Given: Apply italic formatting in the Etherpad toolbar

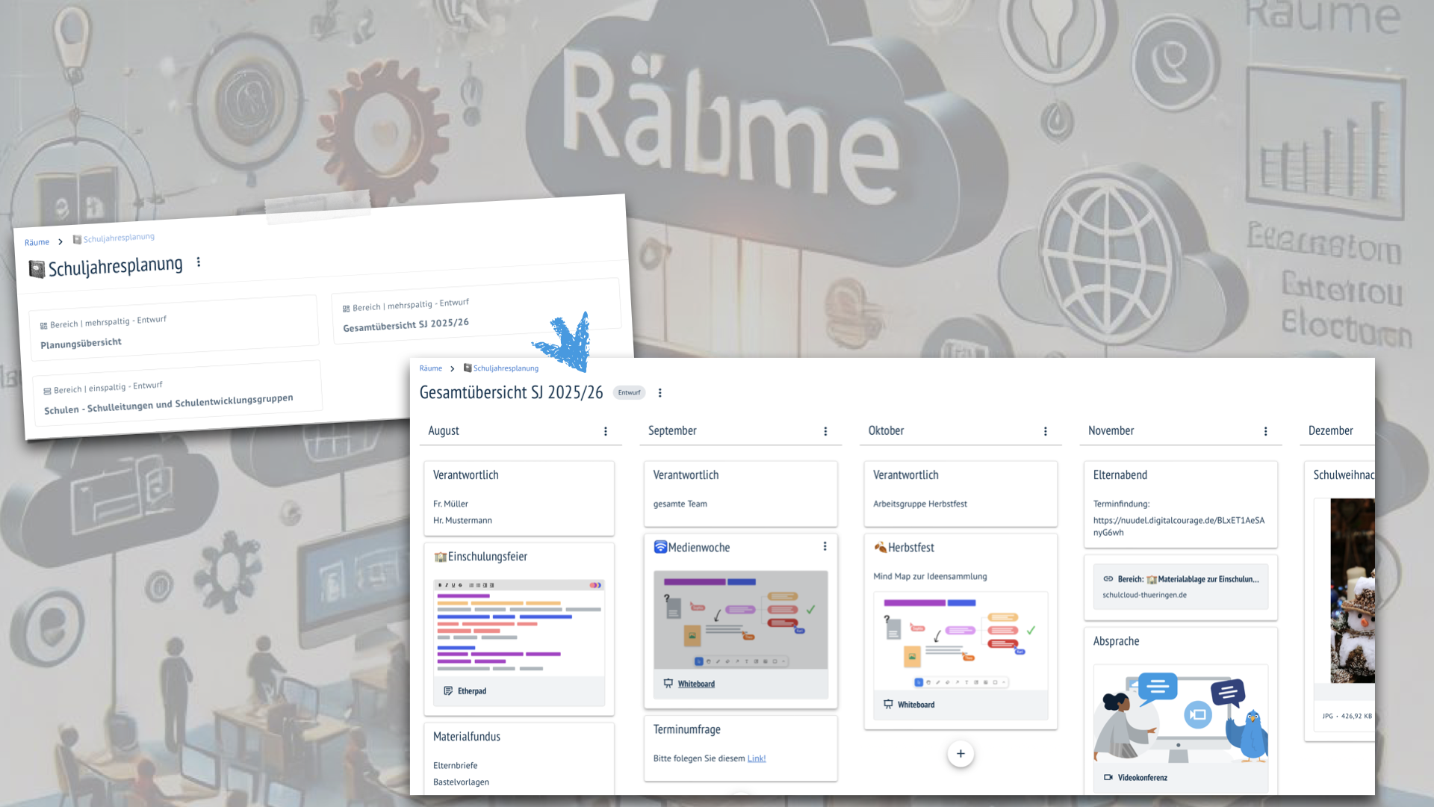Looking at the screenshot, I should 447,585.
